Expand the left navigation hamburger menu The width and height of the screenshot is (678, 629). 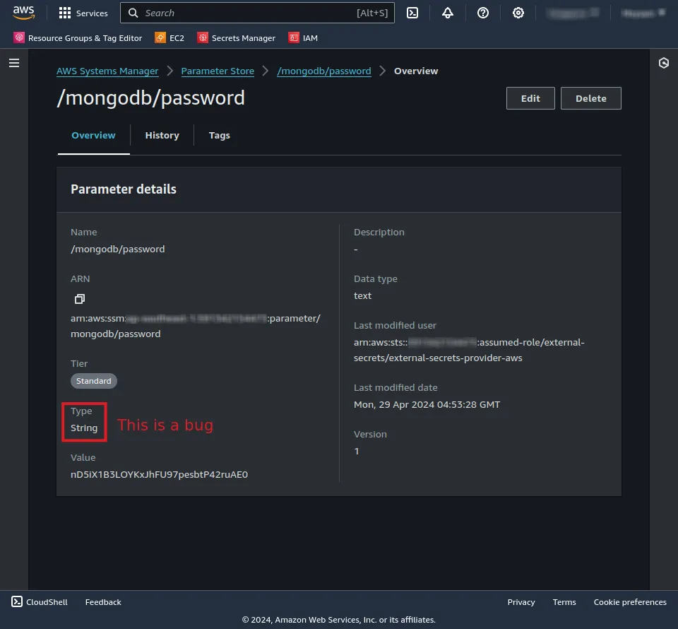(x=14, y=63)
